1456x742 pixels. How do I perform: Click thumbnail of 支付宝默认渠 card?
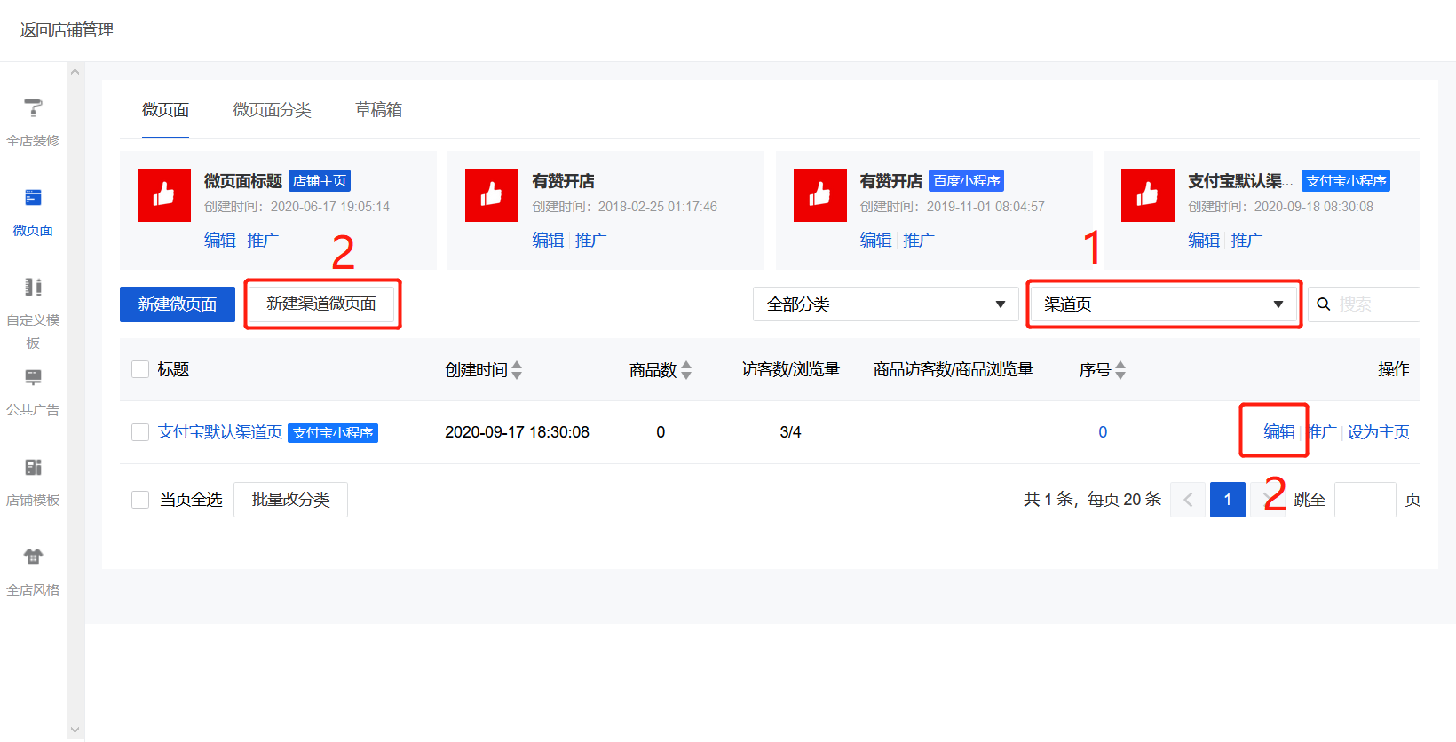pyautogui.click(x=1148, y=195)
